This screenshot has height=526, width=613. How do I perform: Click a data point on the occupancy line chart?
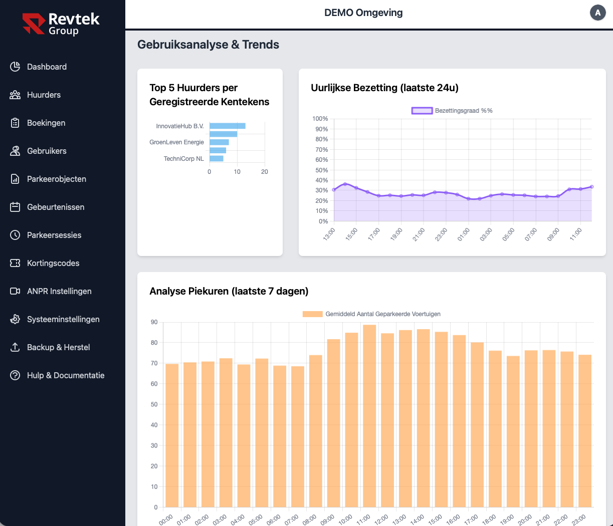(345, 184)
